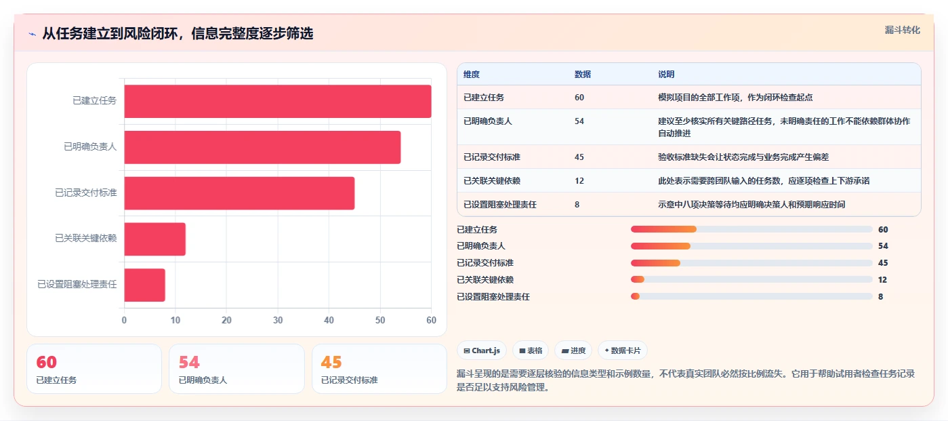Screen dimensions: 948x421
Task: Click the description 此处表示需要跨团队输入的任务数
Action: click(764, 181)
